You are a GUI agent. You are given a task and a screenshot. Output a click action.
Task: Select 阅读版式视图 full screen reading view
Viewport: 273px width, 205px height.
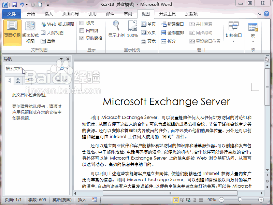(30, 33)
